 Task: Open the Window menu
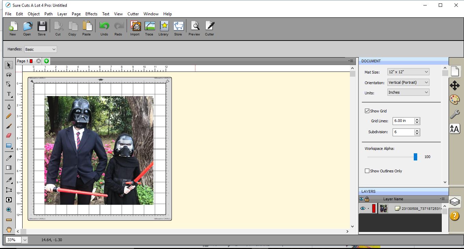click(x=151, y=14)
